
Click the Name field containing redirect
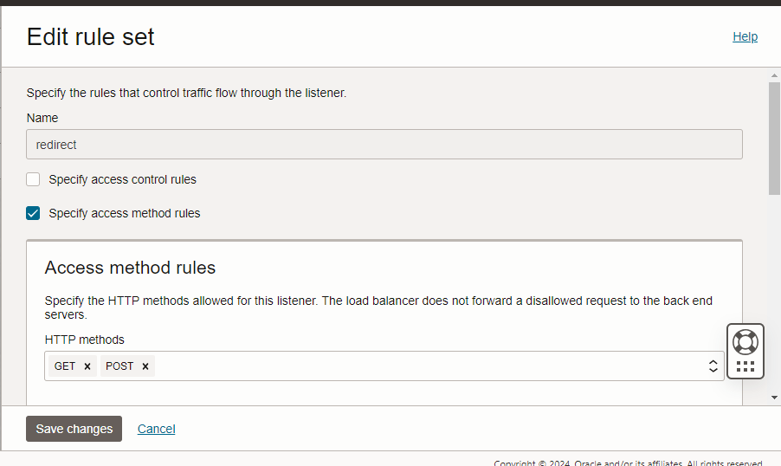point(384,145)
